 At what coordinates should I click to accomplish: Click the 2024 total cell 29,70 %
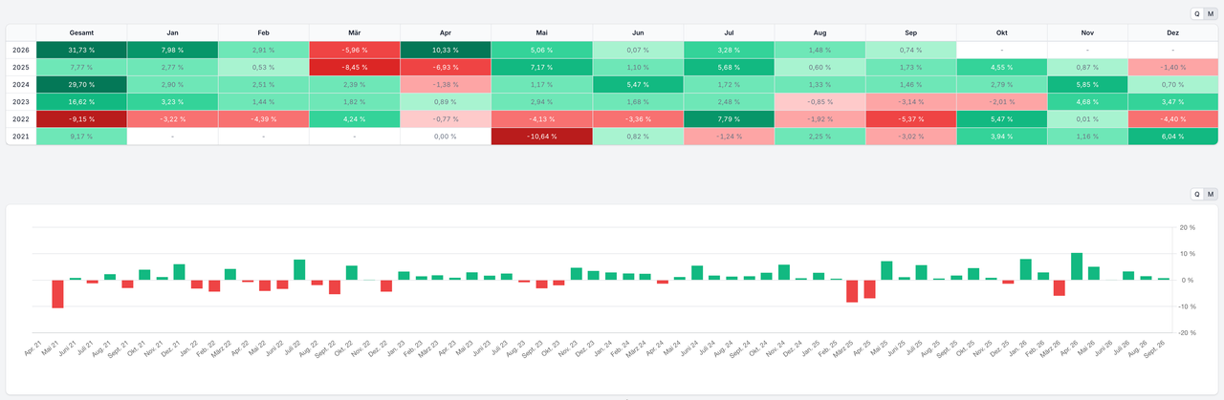[x=81, y=84]
